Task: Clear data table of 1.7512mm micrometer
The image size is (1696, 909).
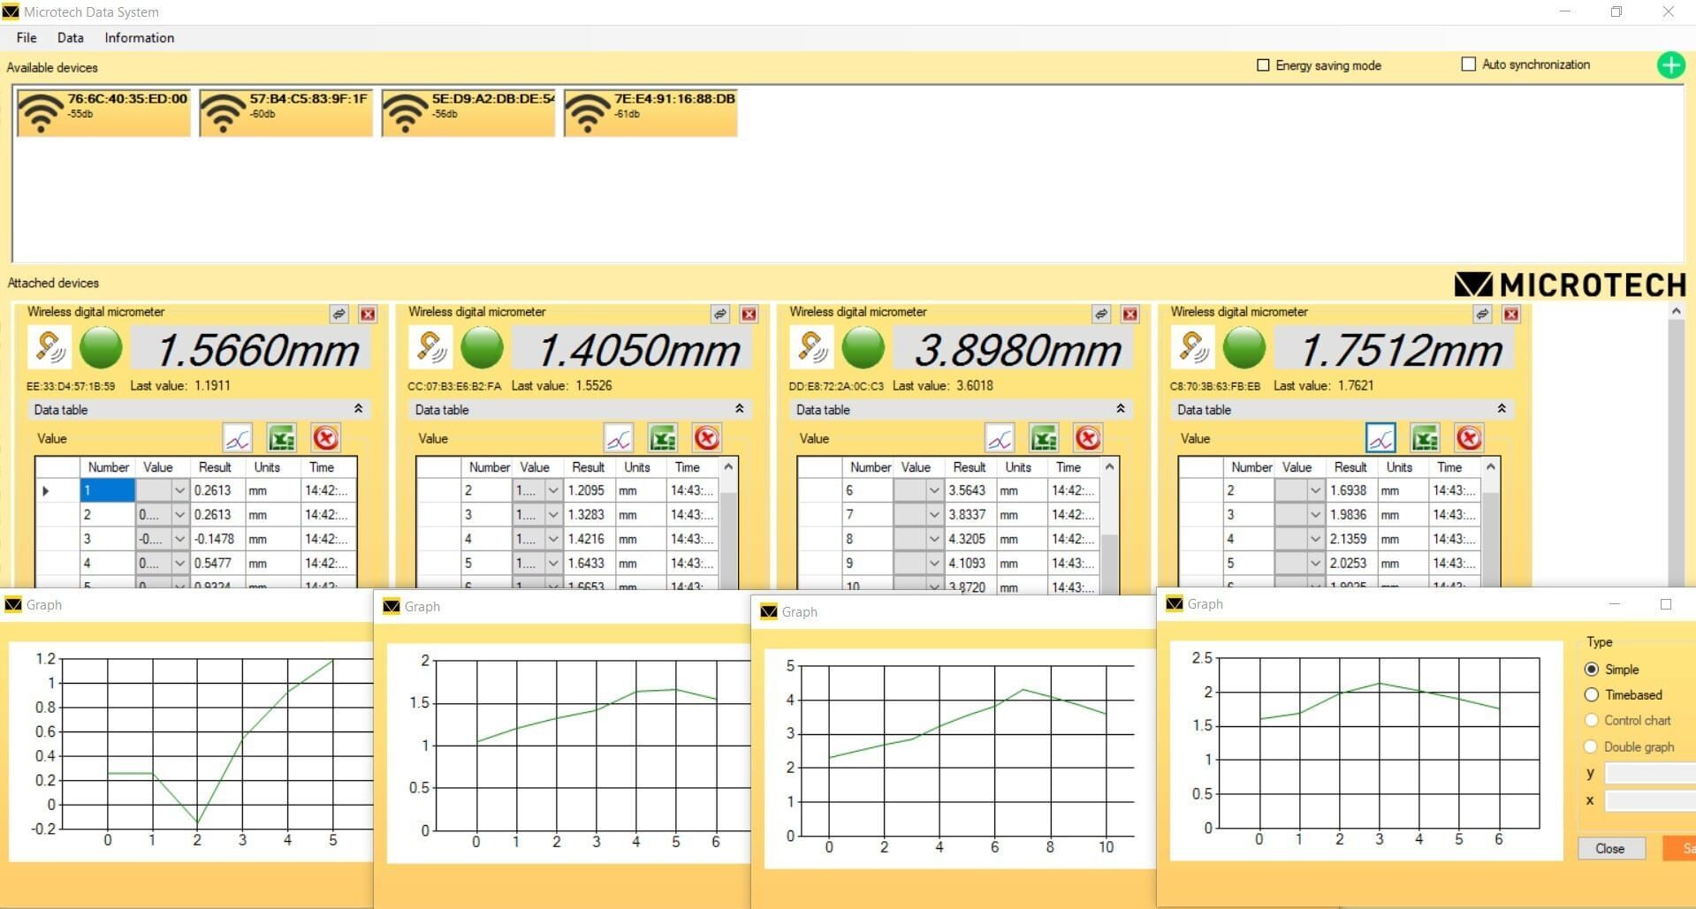Action: click(x=1468, y=438)
